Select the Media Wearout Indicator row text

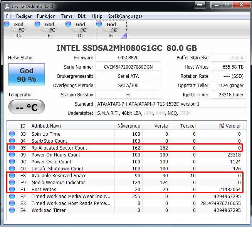[x=58, y=182]
